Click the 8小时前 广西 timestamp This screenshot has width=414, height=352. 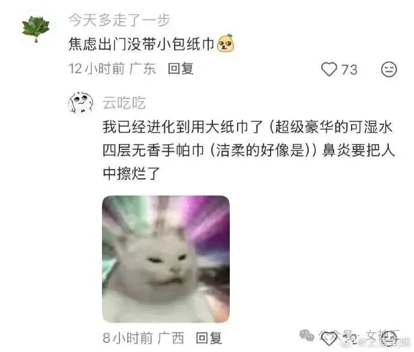coord(143,338)
